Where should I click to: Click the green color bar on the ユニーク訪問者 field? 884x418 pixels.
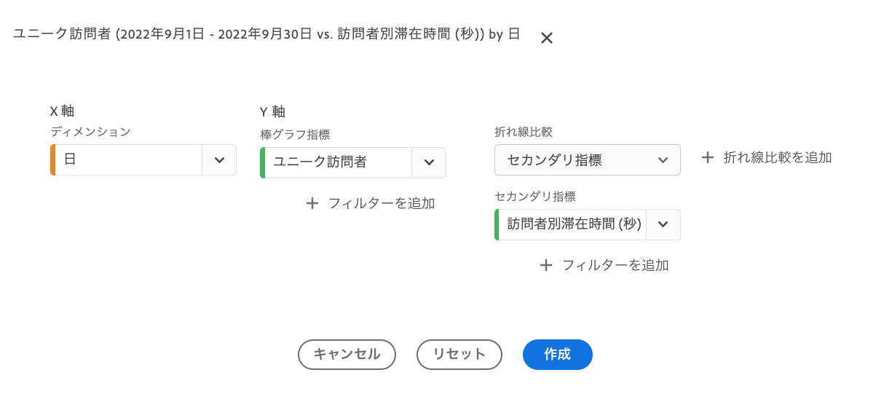pyautogui.click(x=262, y=162)
